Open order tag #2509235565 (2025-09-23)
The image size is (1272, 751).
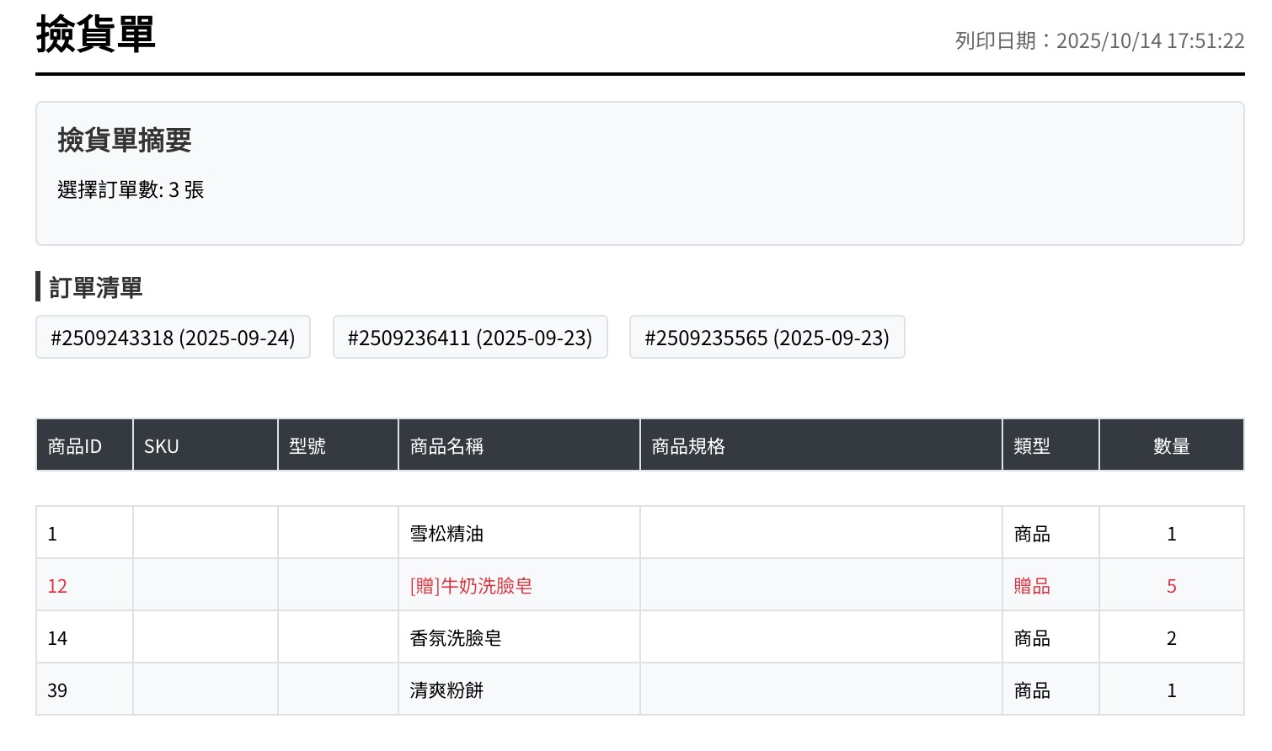pyautogui.click(x=767, y=338)
